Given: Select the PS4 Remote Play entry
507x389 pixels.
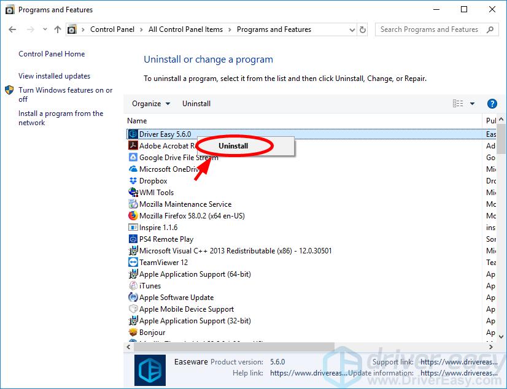Looking at the screenshot, I should (x=166, y=239).
